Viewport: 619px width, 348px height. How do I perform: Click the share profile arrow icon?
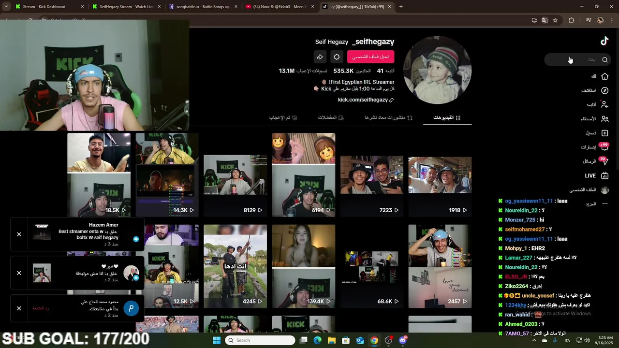tap(320, 57)
